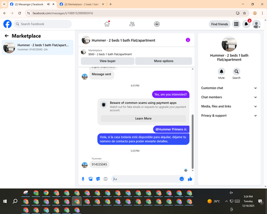Open the taskbar clock and date
267x214 pixels.
pos(248,201)
